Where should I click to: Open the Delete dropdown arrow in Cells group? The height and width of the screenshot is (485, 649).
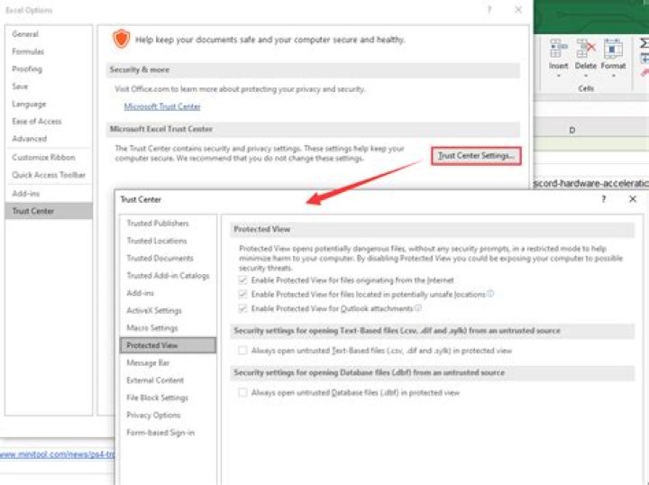585,76
